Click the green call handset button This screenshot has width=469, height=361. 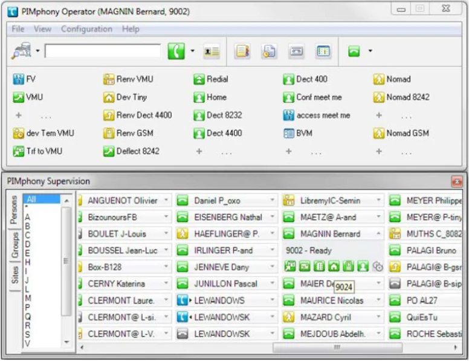click(176, 51)
